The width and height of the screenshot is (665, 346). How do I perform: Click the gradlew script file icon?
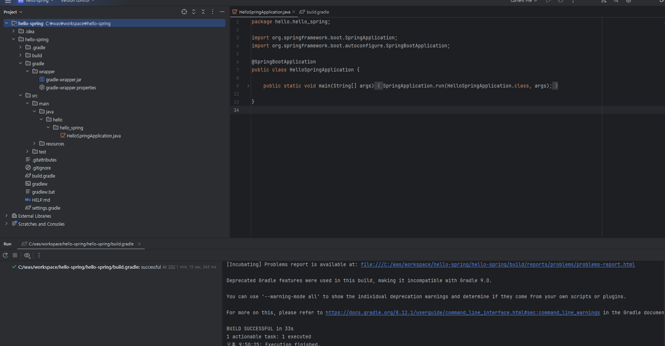(28, 184)
